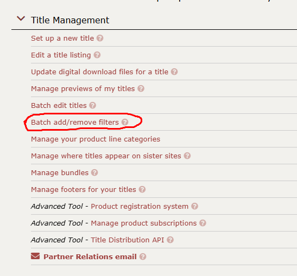The width and height of the screenshot is (297, 276).
Task: Open Product registration system advanced tool
Action: [140, 207]
